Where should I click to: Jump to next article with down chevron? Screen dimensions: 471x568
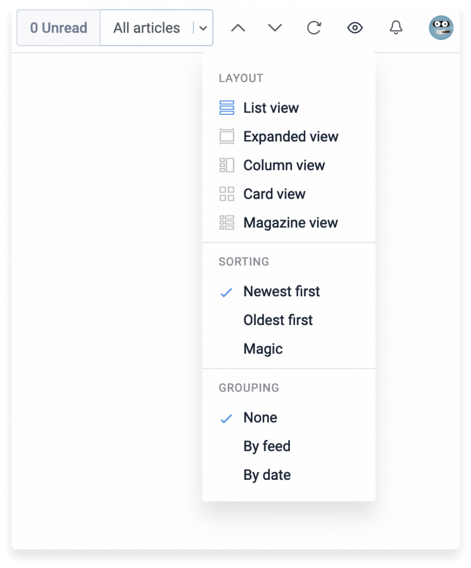(x=275, y=27)
